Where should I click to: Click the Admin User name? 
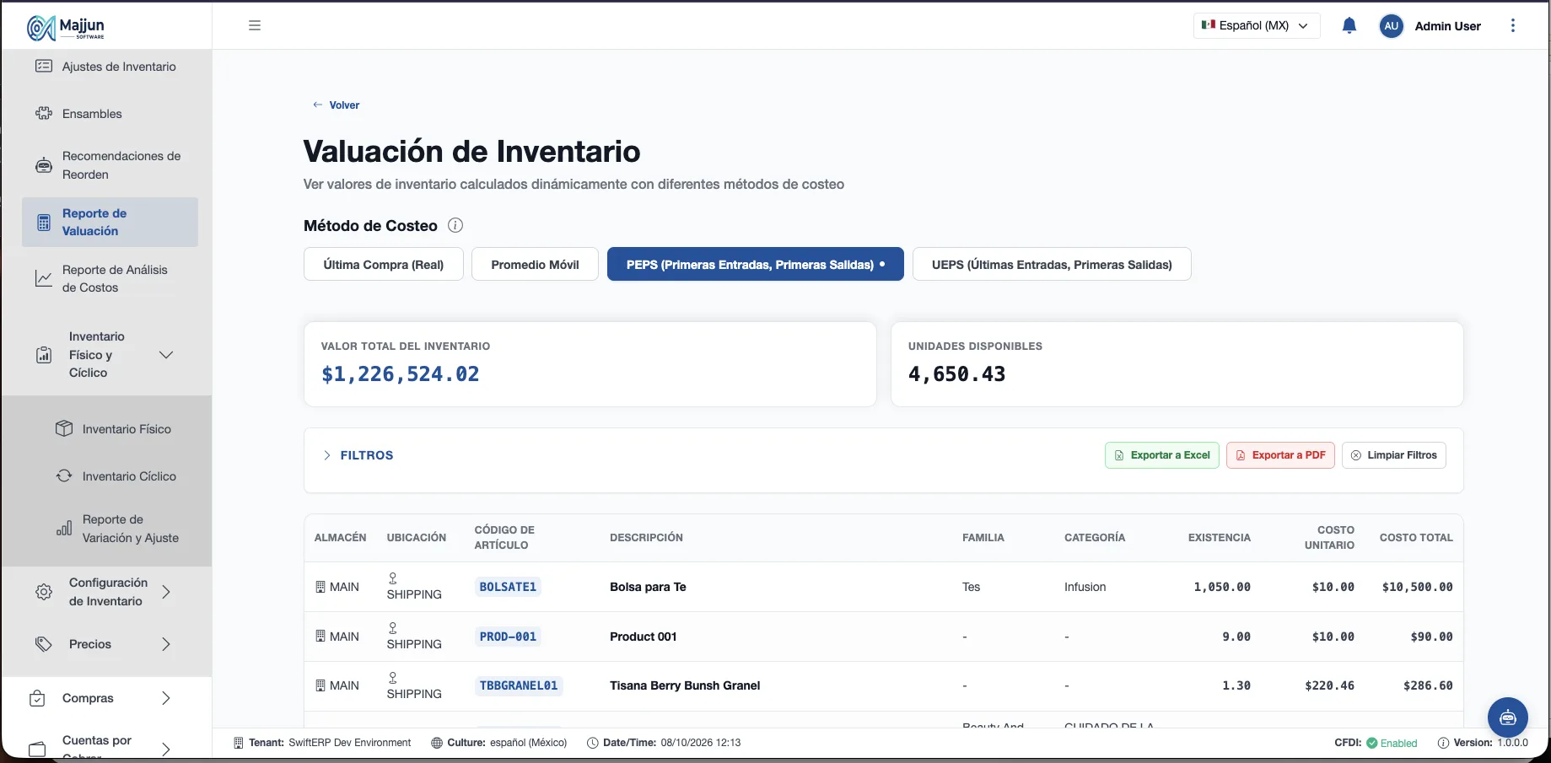(x=1448, y=26)
